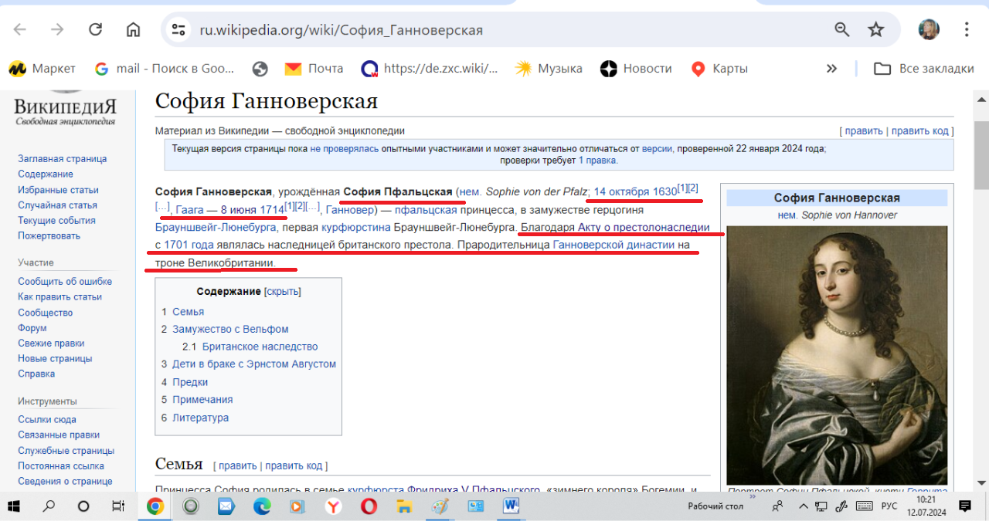The height and width of the screenshot is (528, 989).
Task: Collapse the table of contents via скрыть
Action: (x=282, y=292)
